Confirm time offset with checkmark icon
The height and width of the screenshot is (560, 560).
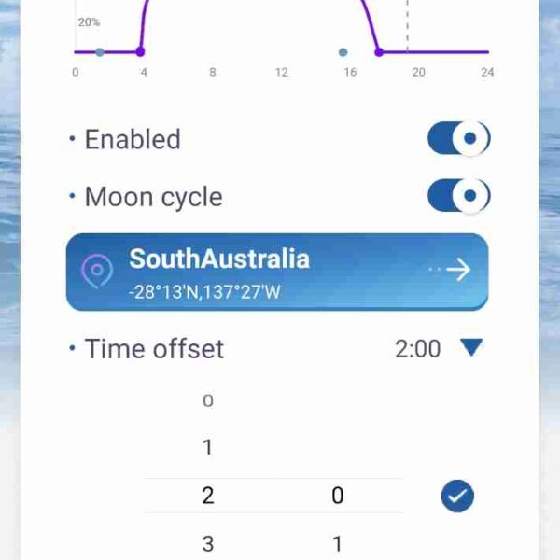(457, 496)
